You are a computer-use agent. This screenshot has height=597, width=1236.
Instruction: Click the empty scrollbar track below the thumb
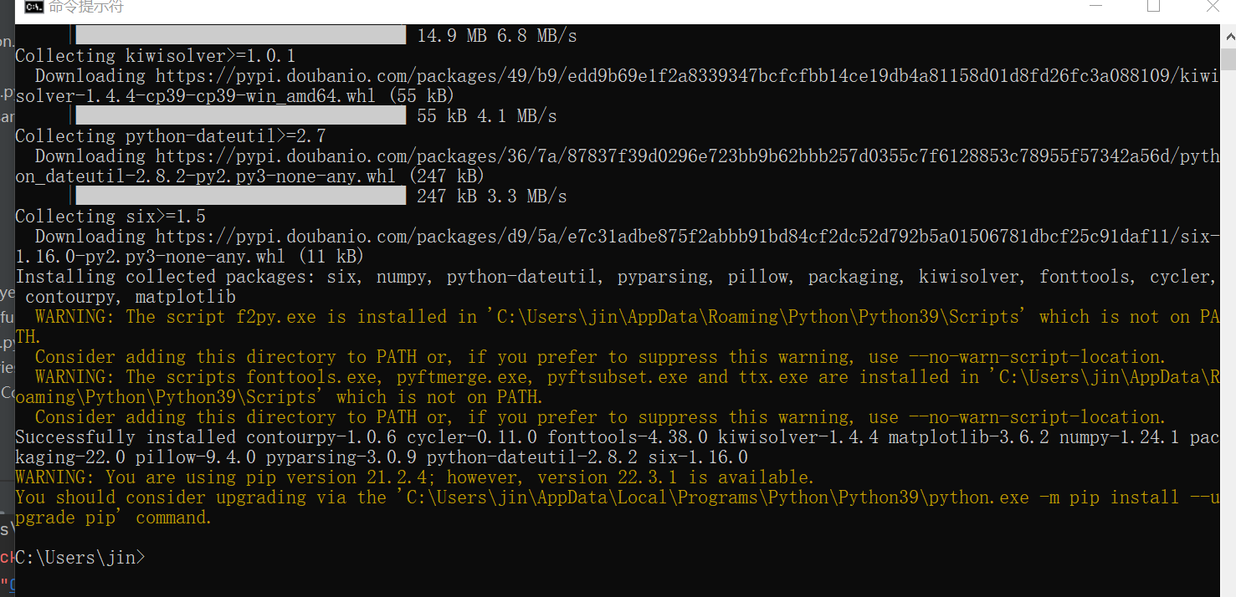coord(1228,334)
